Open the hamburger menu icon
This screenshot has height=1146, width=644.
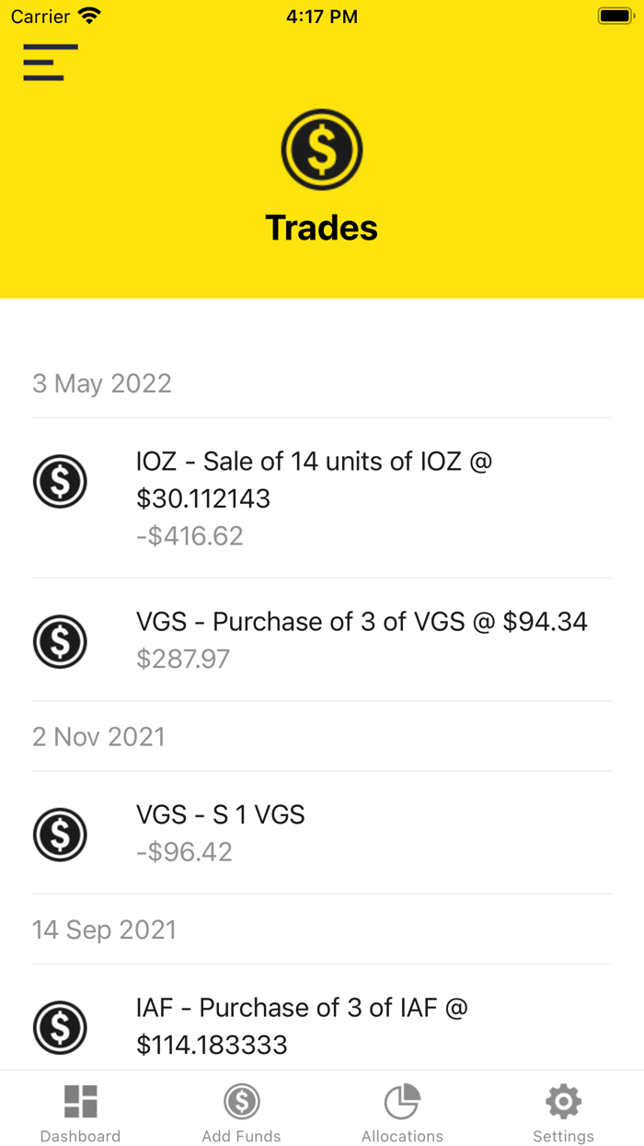[50, 62]
